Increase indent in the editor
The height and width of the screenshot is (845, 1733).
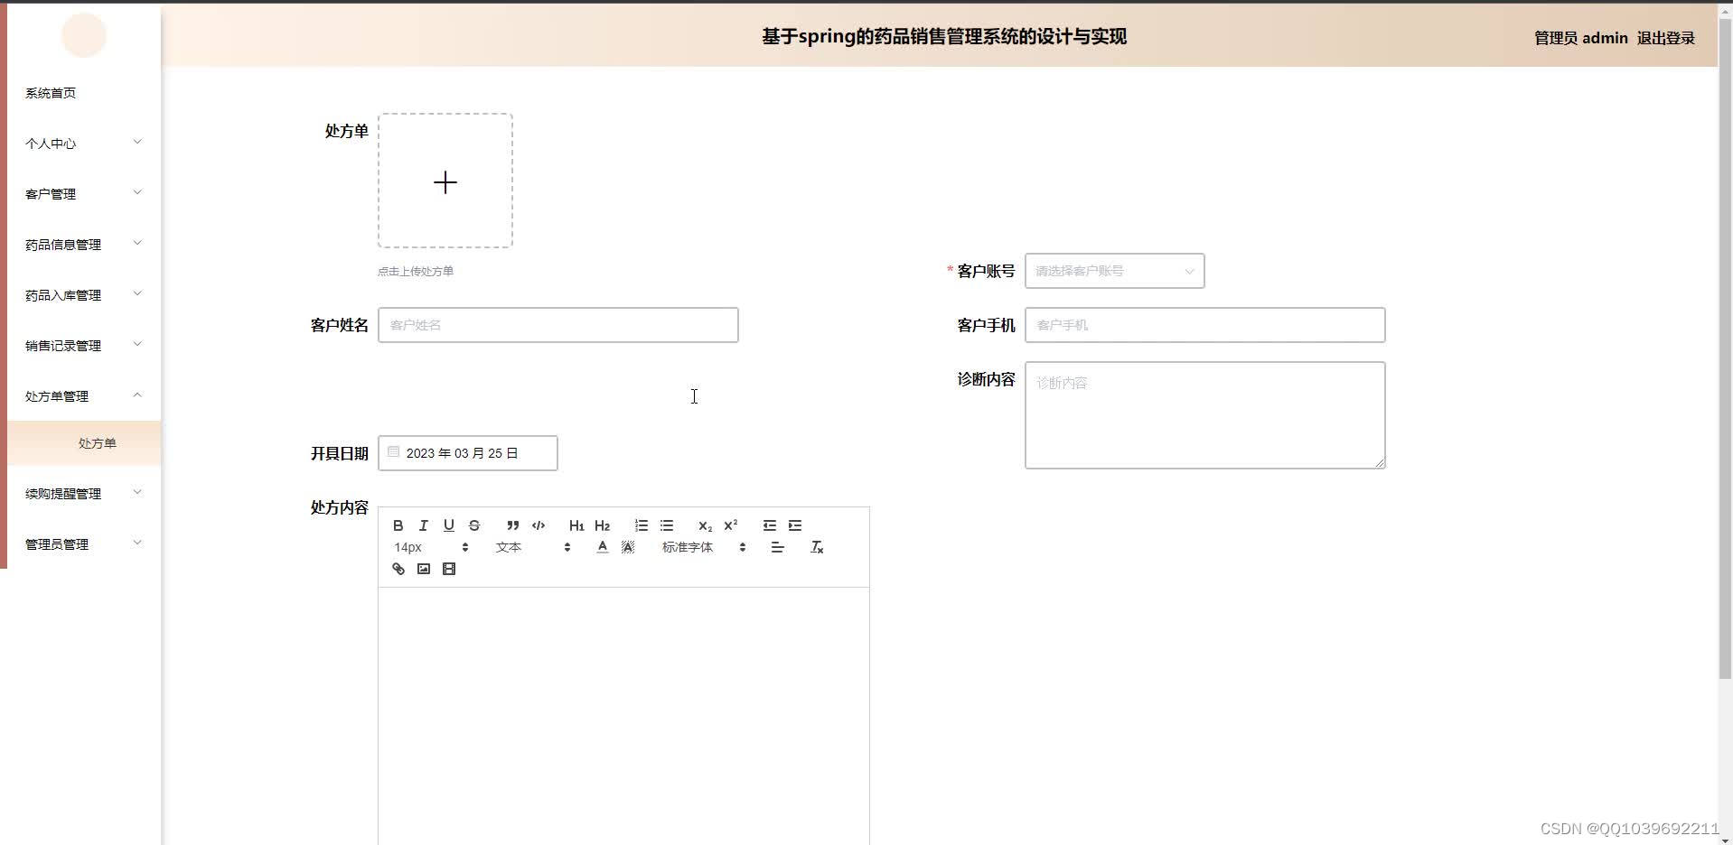tap(795, 525)
